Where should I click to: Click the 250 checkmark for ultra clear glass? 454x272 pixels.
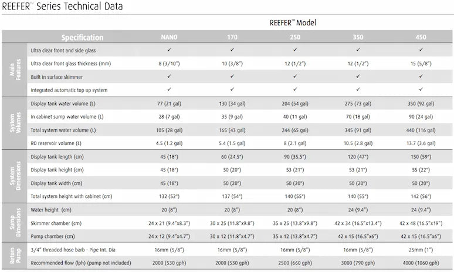(295, 51)
